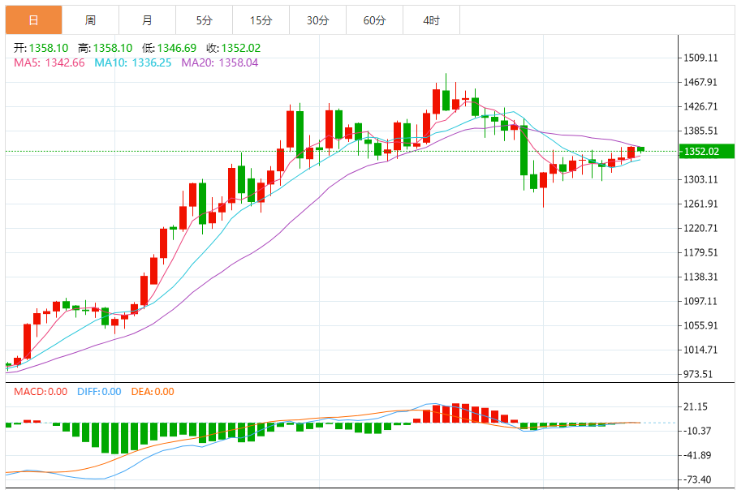Viewport: 737px width, 490px height.
Task: Open the 月 monthly chart tab
Action: coord(147,20)
